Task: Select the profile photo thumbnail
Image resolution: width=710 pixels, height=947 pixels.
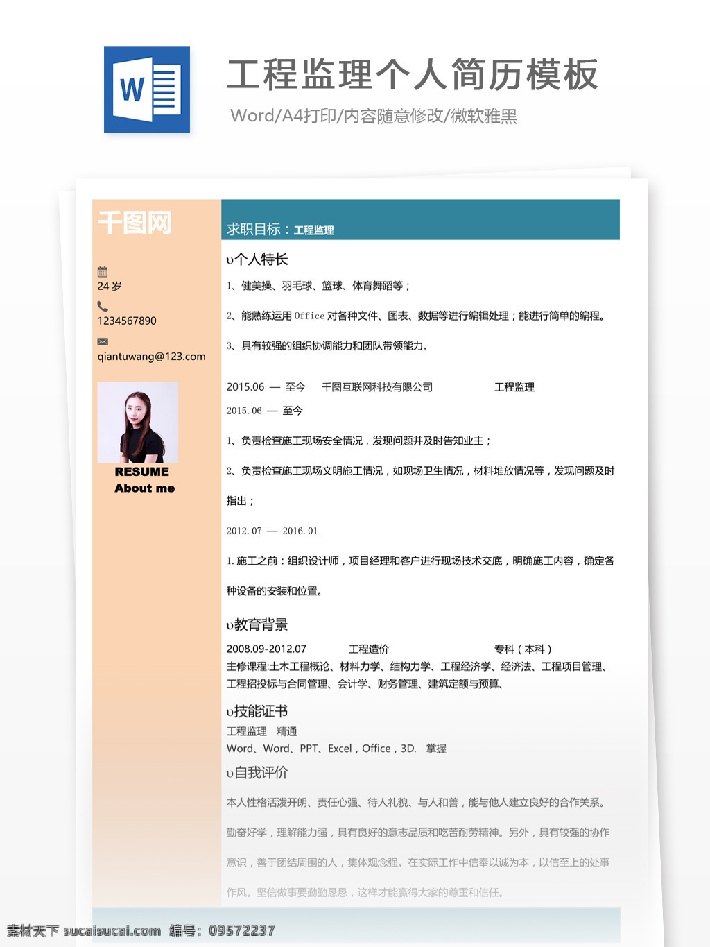Action: point(138,423)
